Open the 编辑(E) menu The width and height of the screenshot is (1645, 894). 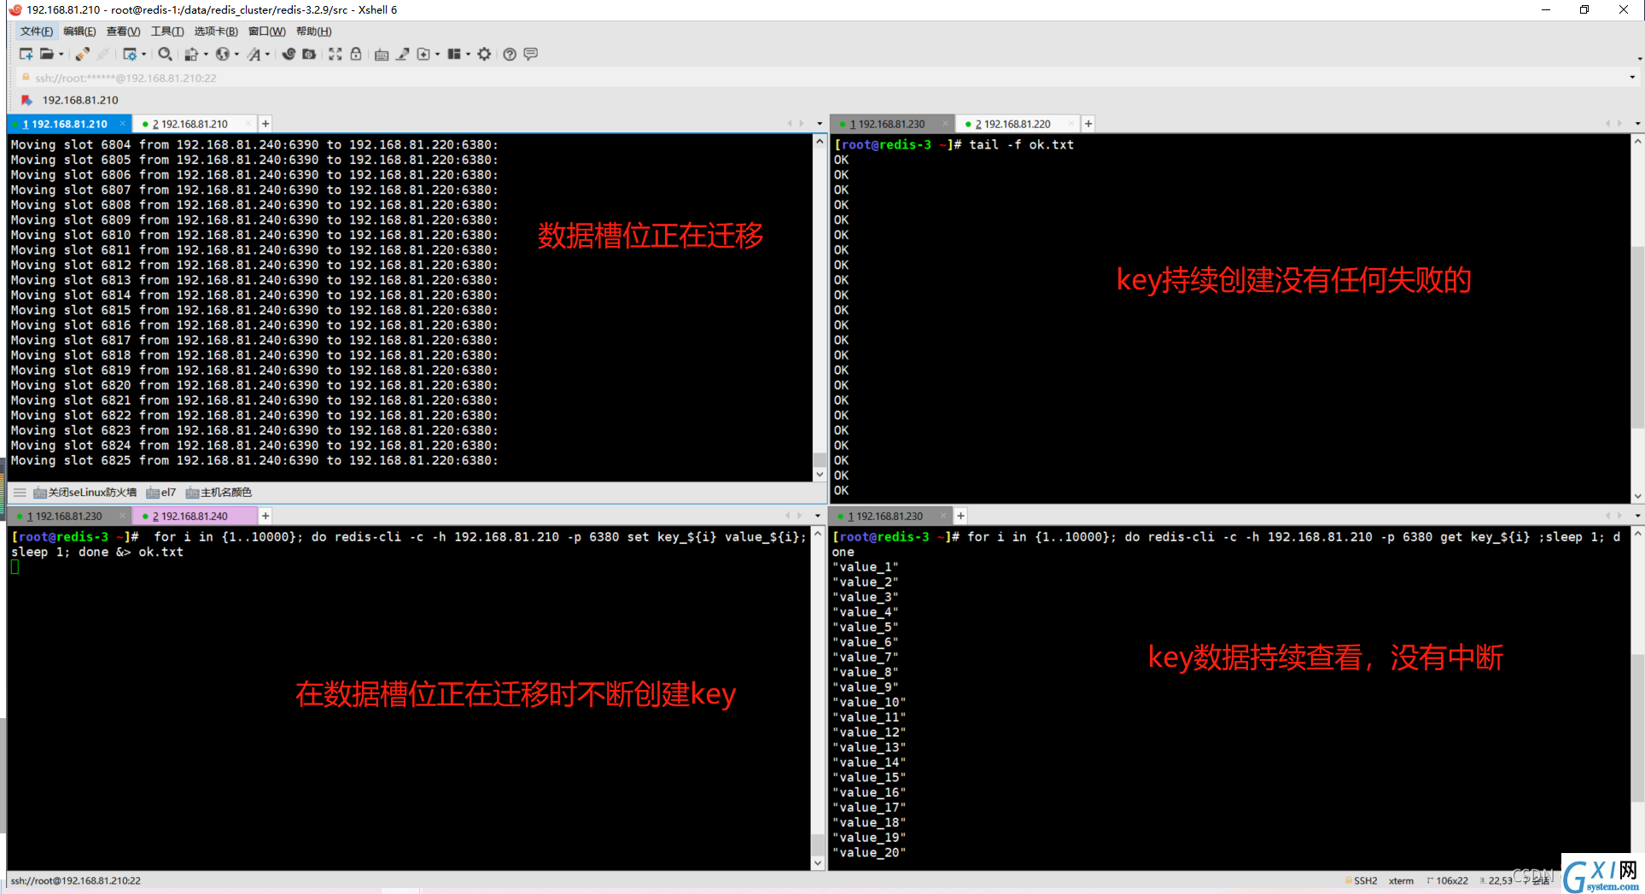click(x=79, y=32)
